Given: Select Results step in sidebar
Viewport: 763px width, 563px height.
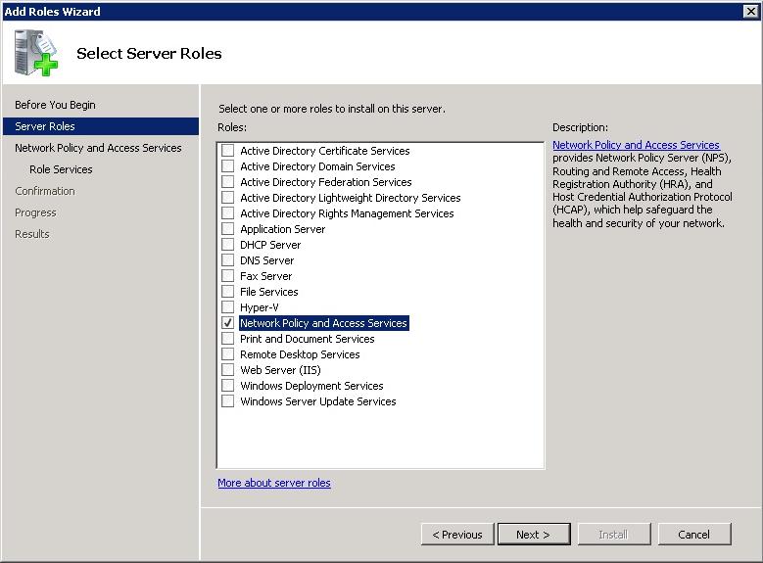Looking at the screenshot, I should tap(32, 234).
